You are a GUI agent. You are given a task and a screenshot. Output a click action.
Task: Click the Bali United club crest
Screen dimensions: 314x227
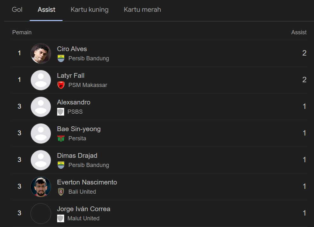pos(61,192)
